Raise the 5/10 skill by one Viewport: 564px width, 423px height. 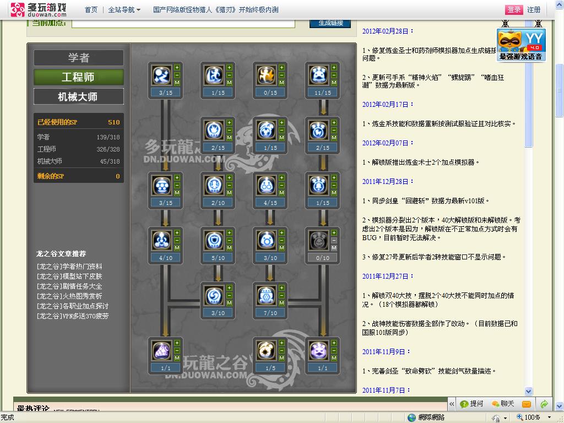pos(229,233)
